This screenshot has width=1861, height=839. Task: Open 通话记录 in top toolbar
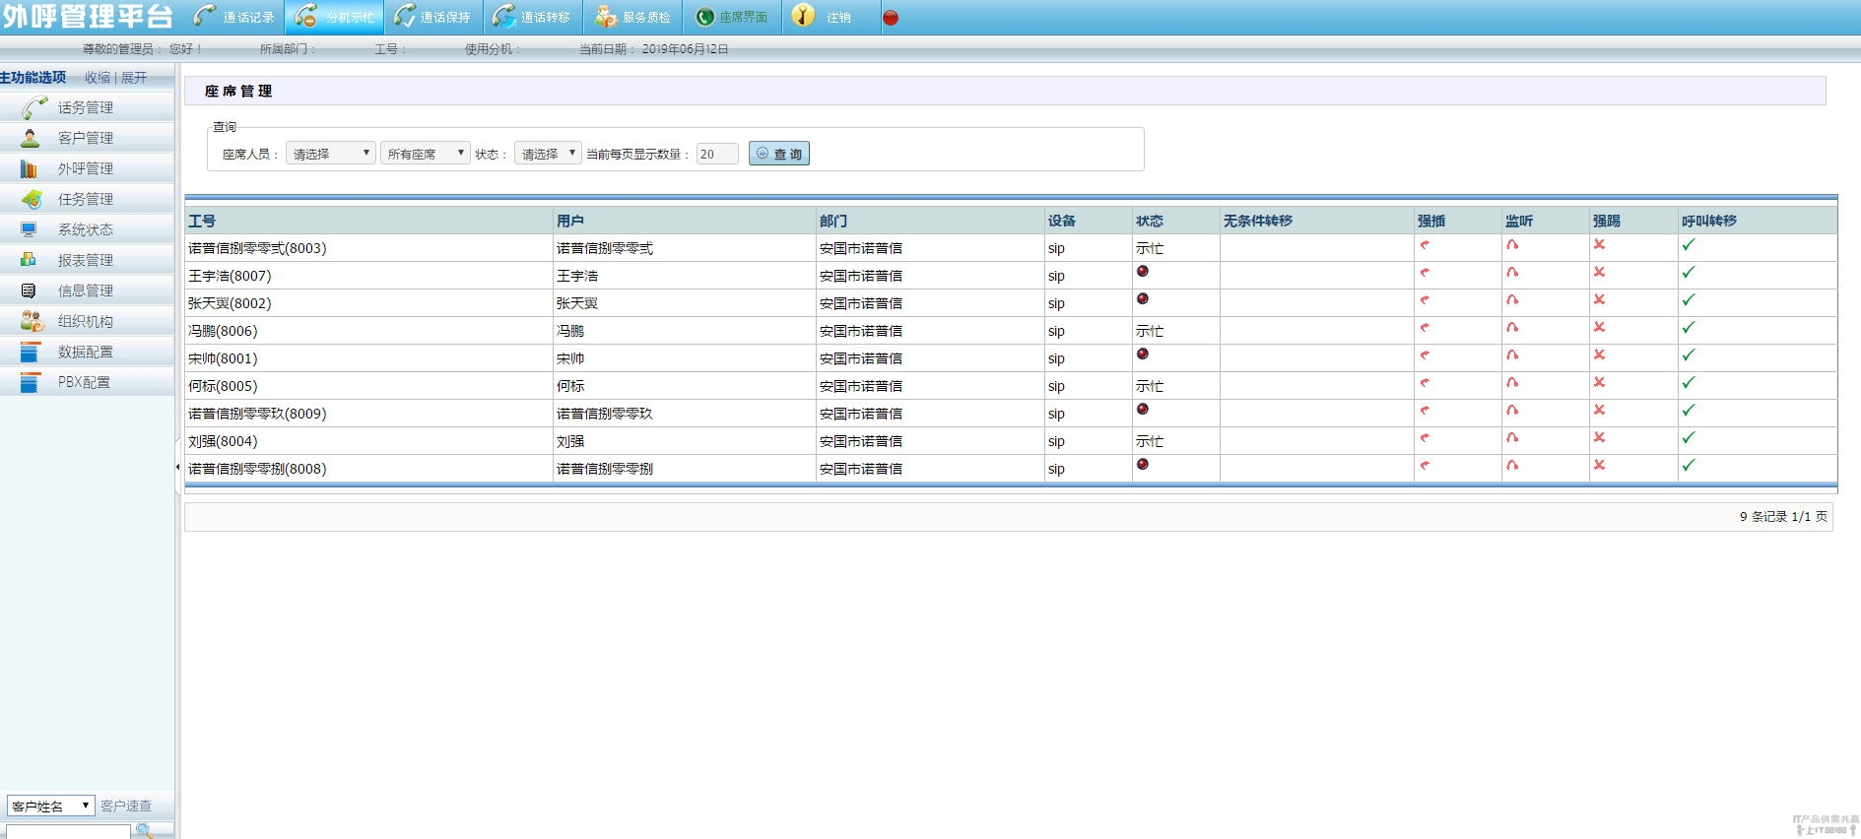[x=234, y=18]
